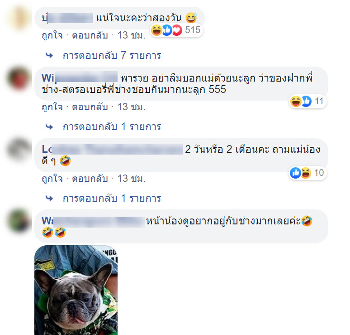Reply to the strawberry comment via ตอบกลับ

point(90,107)
